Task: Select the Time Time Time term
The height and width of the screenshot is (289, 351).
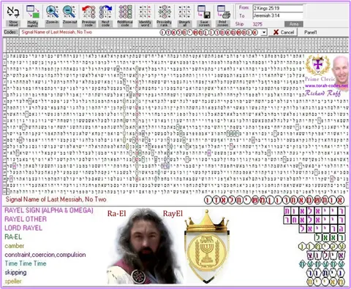Action: click(x=26, y=263)
